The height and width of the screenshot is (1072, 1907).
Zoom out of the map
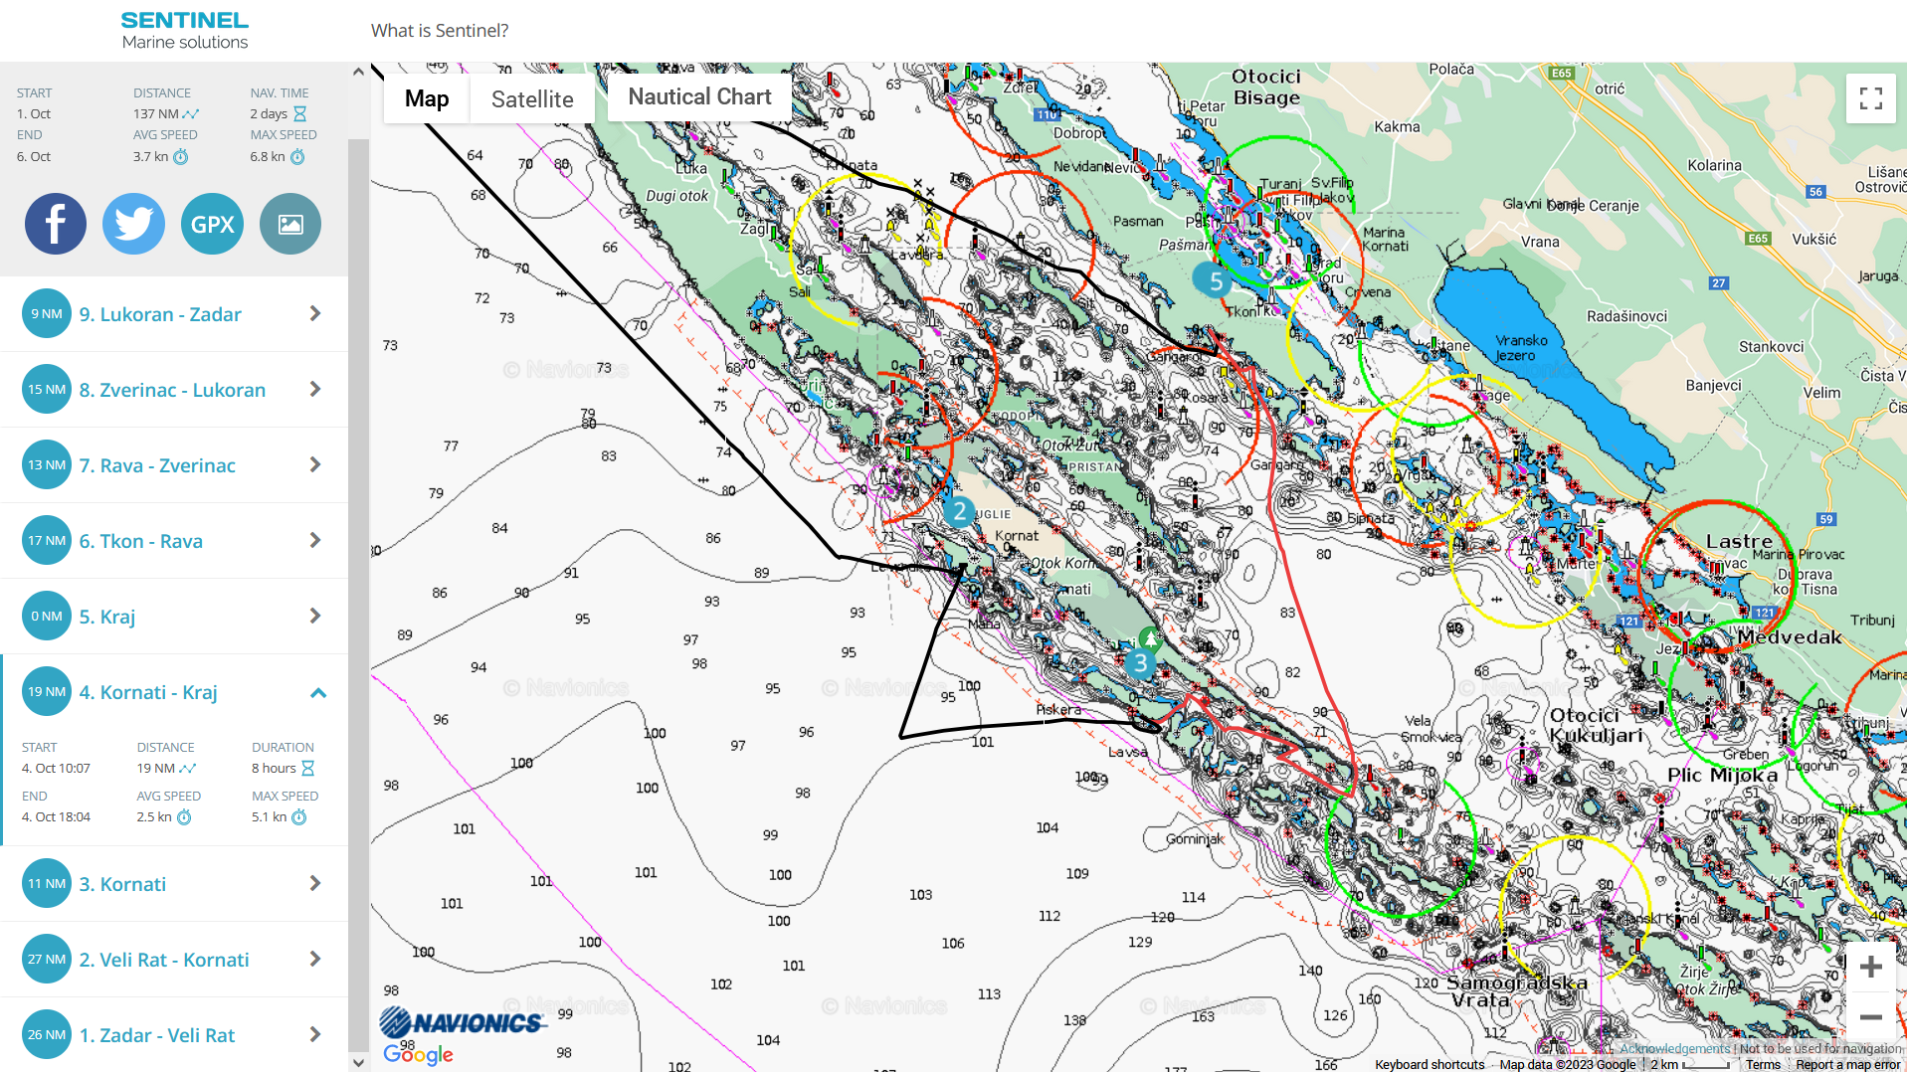[1870, 1017]
